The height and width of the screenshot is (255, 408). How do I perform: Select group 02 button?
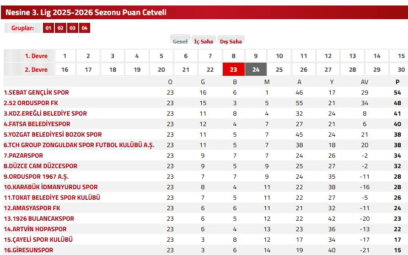[x=60, y=28]
